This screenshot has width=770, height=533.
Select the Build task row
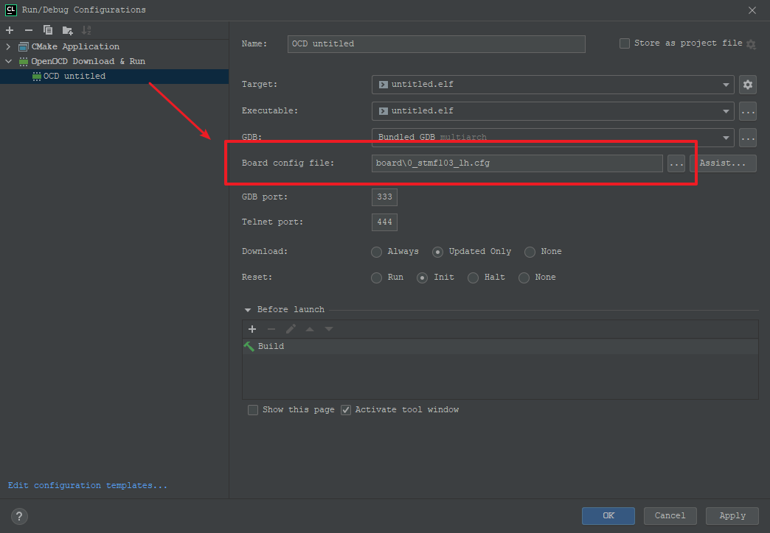500,346
